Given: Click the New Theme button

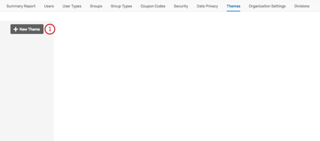Looking at the screenshot, I should pos(27,29).
